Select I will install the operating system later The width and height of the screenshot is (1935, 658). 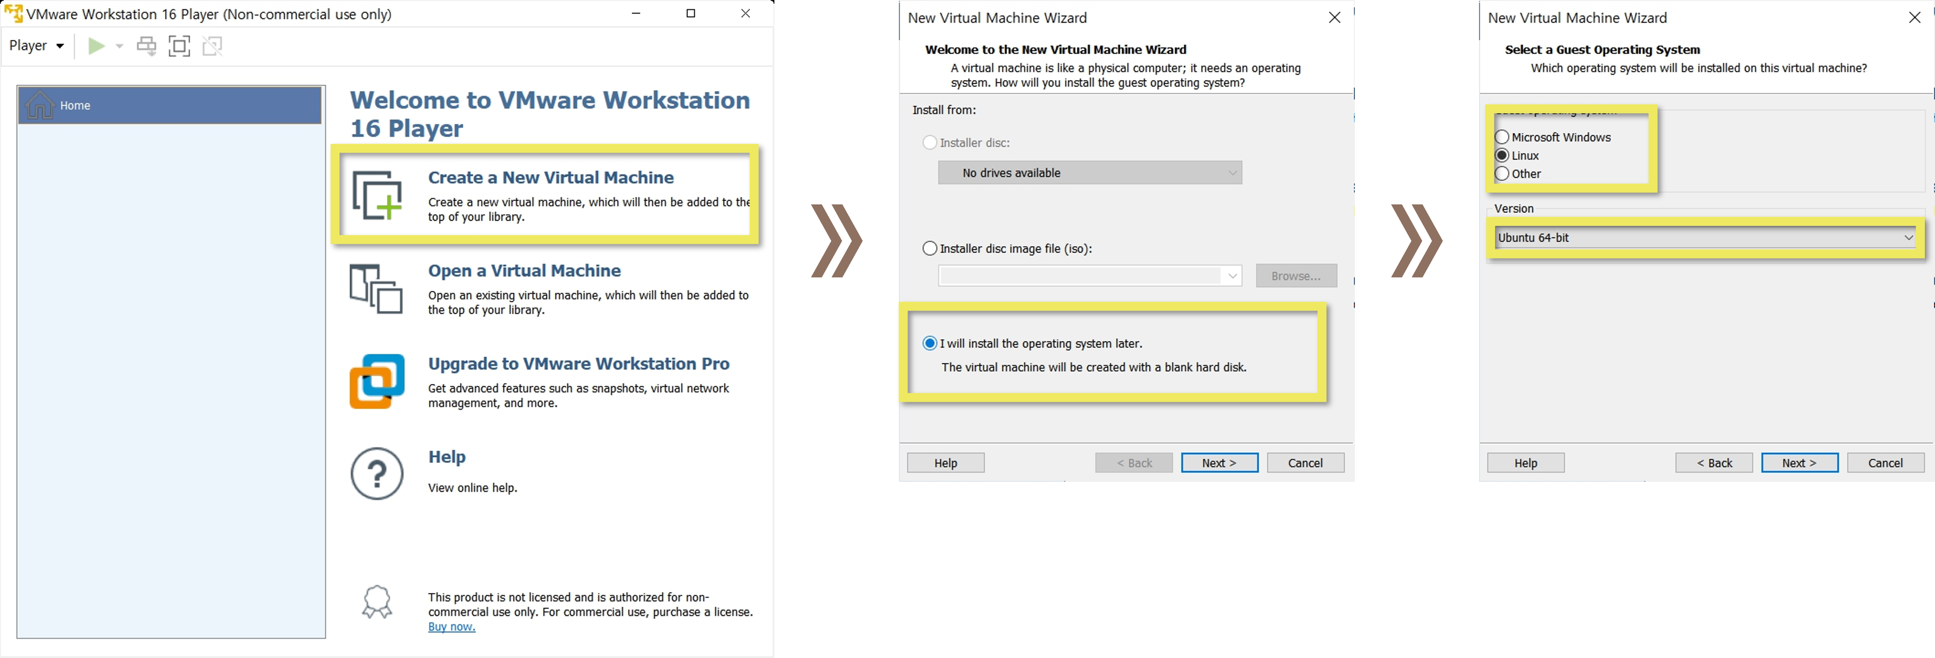coord(930,344)
